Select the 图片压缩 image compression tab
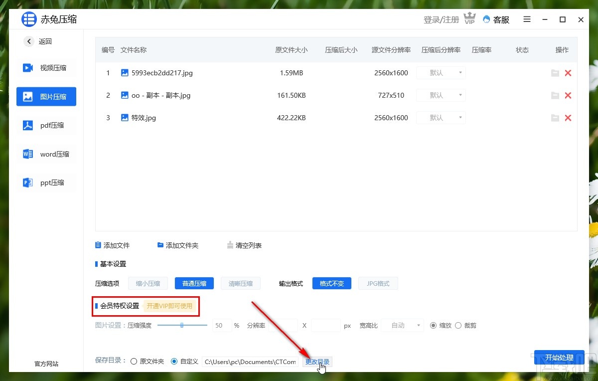The width and height of the screenshot is (598, 381). pyautogui.click(x=46, y=96)
